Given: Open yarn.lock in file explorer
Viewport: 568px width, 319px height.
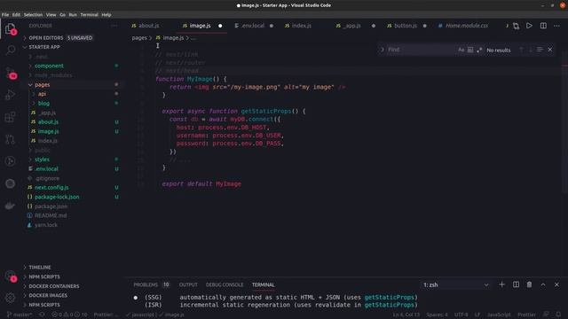Looking at the screenshot, I should click(46, 225).
